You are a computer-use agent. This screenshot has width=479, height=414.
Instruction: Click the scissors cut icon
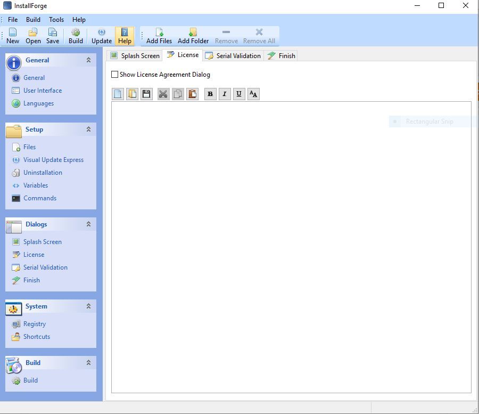coord(163,94)
